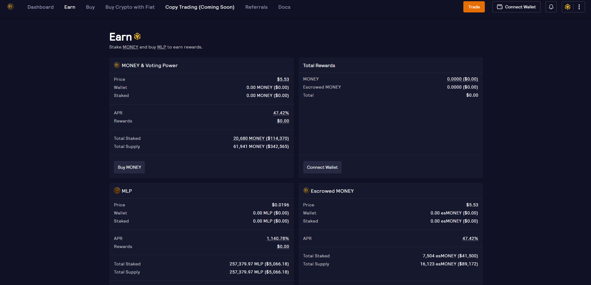
Task: Click the site logo in top-left corner
Action: click(11, 7)
